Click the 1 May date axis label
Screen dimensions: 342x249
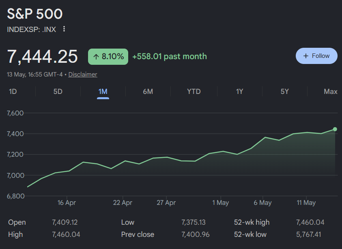tap(221, 202)
